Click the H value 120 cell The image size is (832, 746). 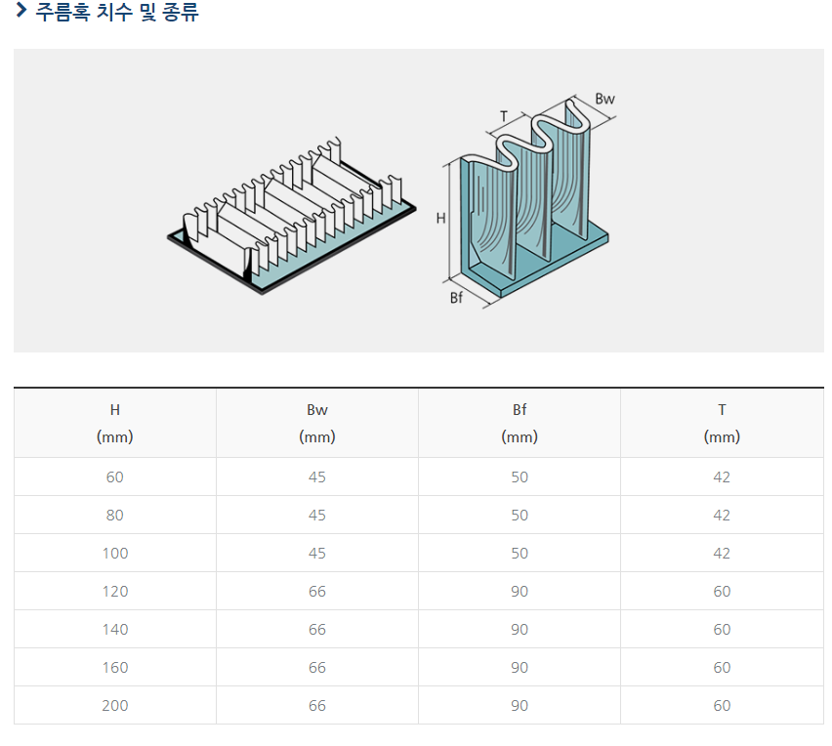click(x=115, y=591)
